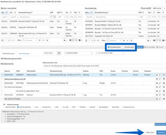This screenshot has width=166, height=135.
Task: Go to previous page in Hauskatalog
Action: 93,41
